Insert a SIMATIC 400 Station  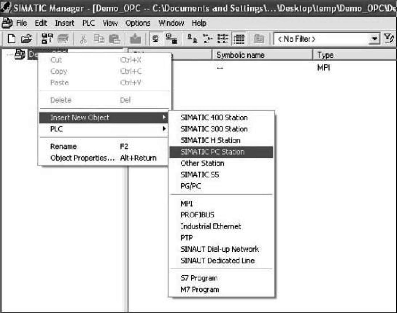point(221,117)
